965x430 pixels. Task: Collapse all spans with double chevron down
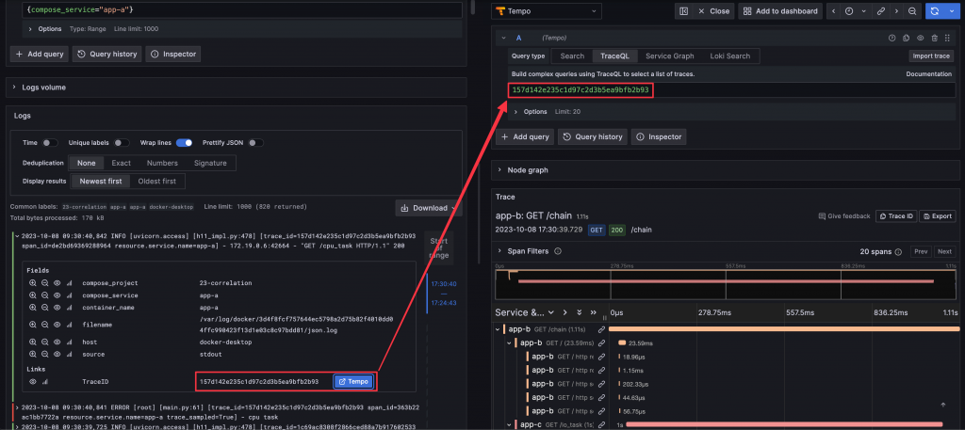coord(579,312)
